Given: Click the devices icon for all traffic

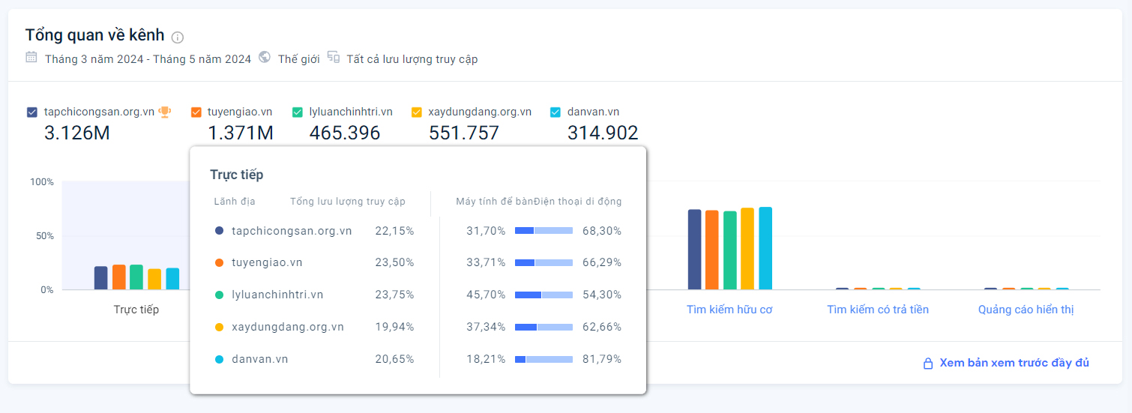Looking at the screenshot, I should point(334,58).
